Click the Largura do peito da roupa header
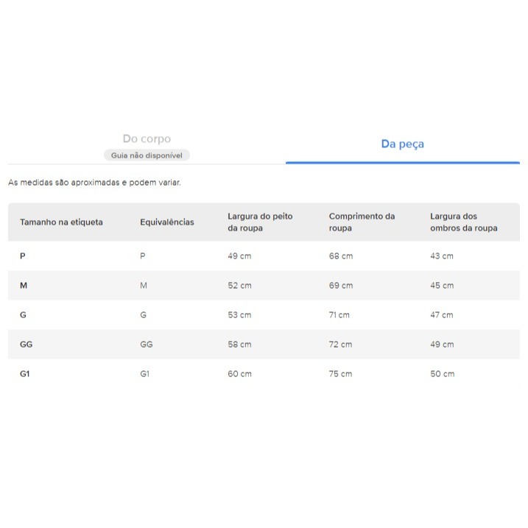The image size is (528, 528). pos(260,222)
